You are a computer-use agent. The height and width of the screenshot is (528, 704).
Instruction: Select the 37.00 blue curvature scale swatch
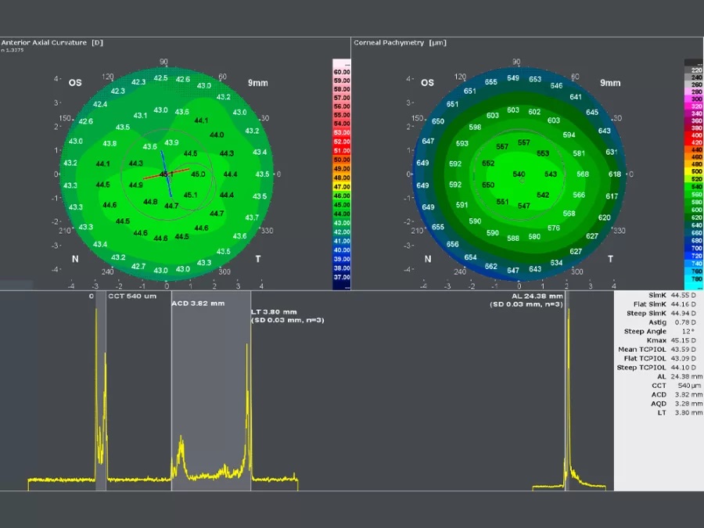(342, 276)
